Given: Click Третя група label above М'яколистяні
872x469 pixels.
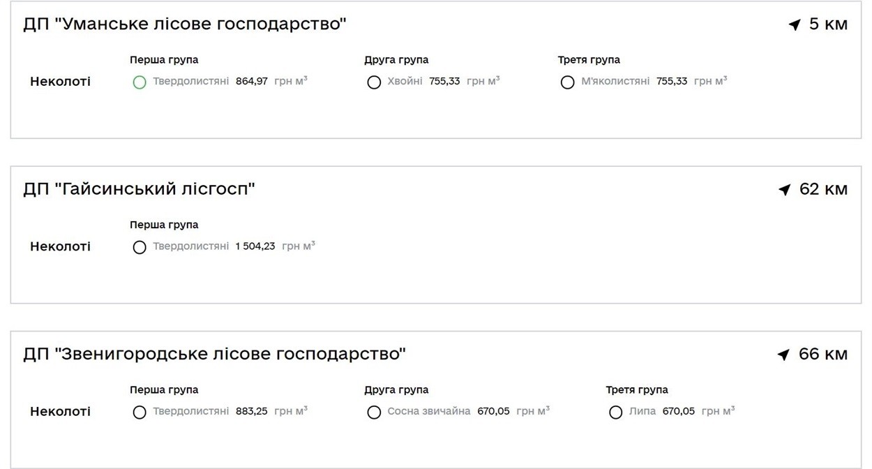Looking at the screenshot, I should [589, 60].
